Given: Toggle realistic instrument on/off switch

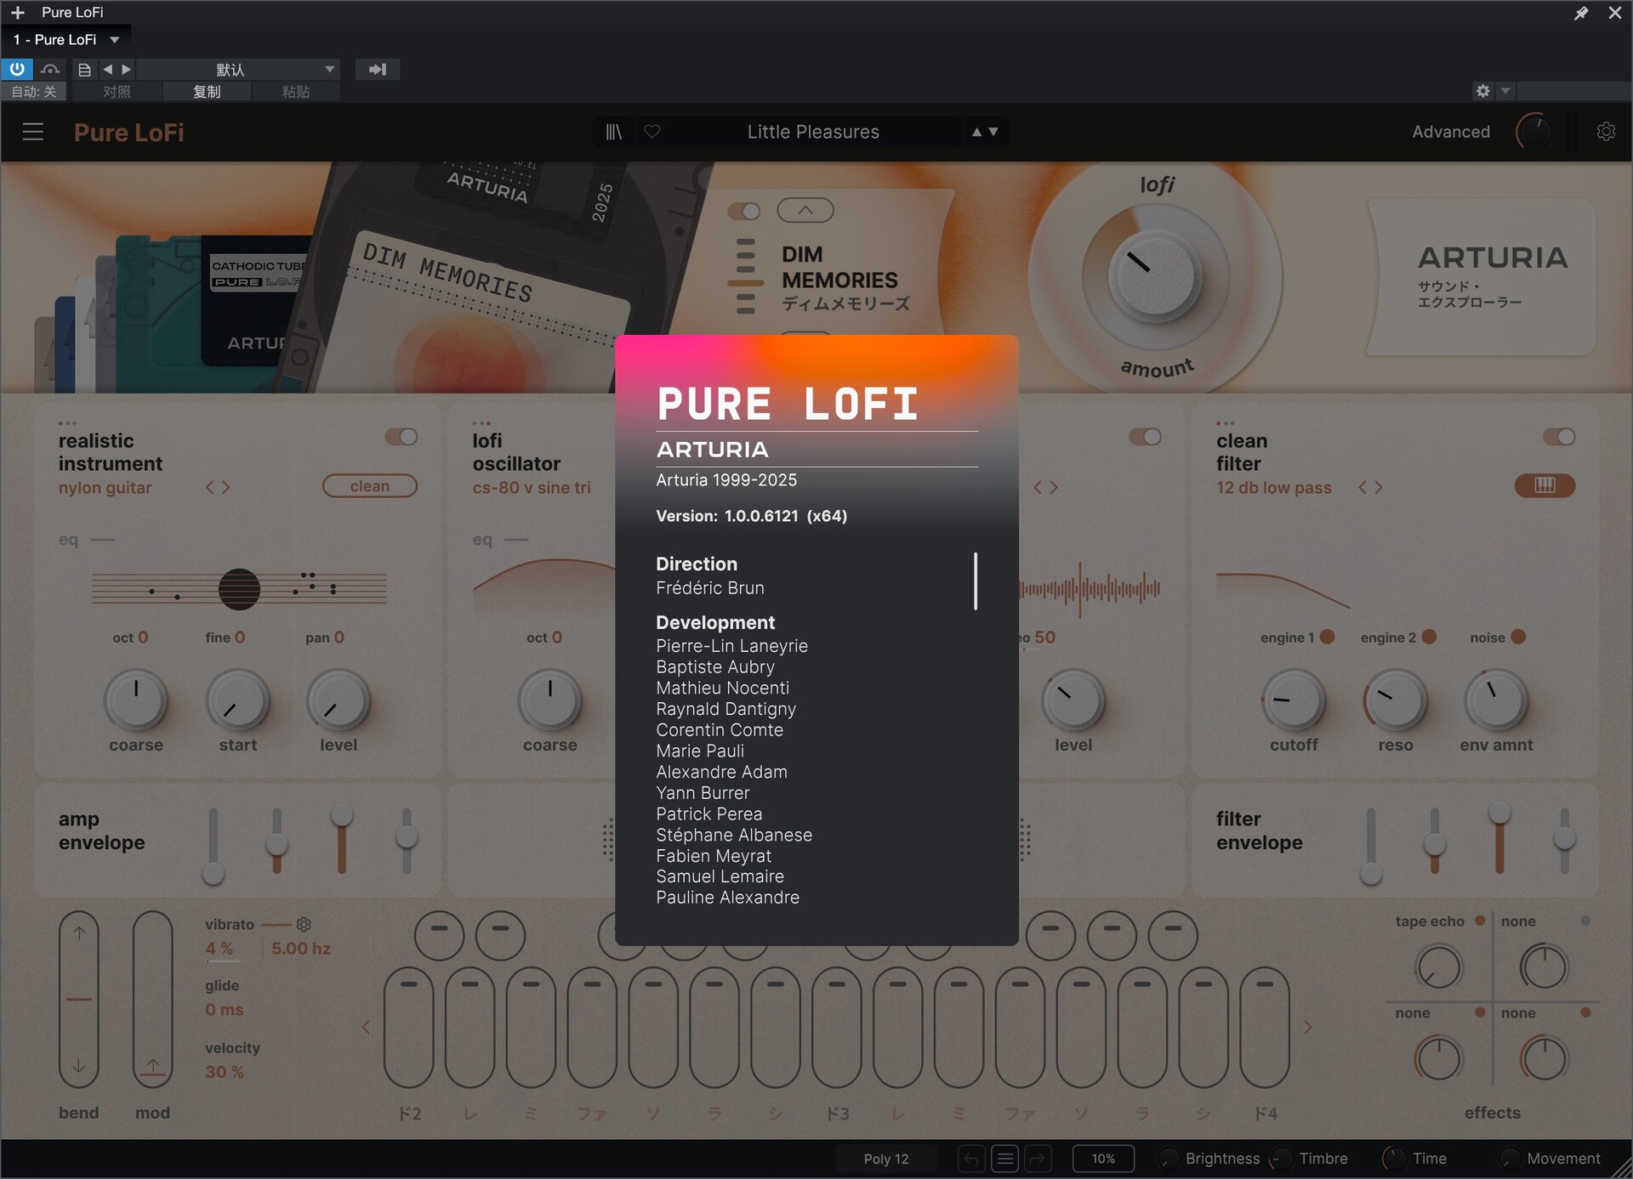Looking at the screenshot, I should (401, 437).
